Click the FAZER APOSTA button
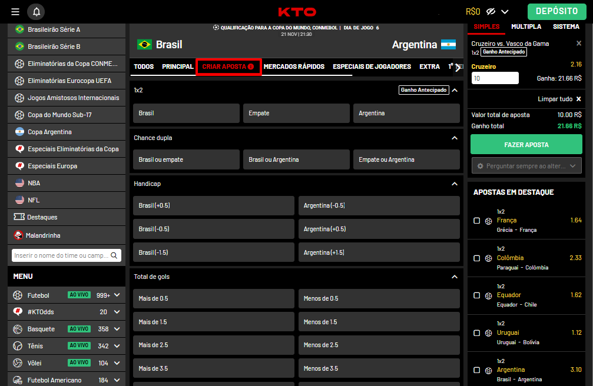This screenshot has height=386, width=593. [x=526, y=144]
